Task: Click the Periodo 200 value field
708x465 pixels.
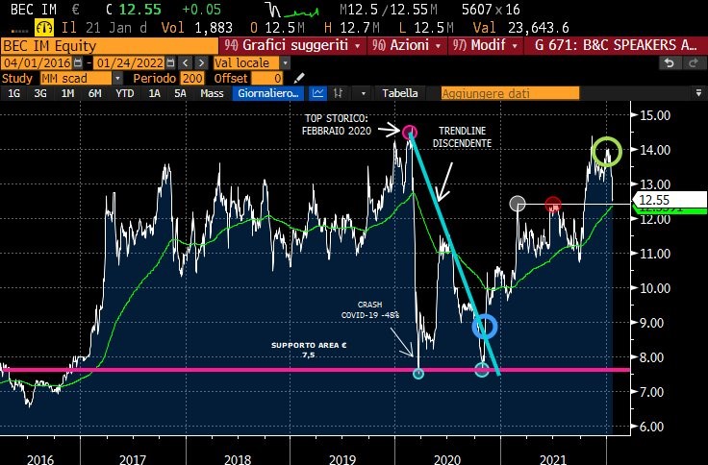Action: click(192, 78)
